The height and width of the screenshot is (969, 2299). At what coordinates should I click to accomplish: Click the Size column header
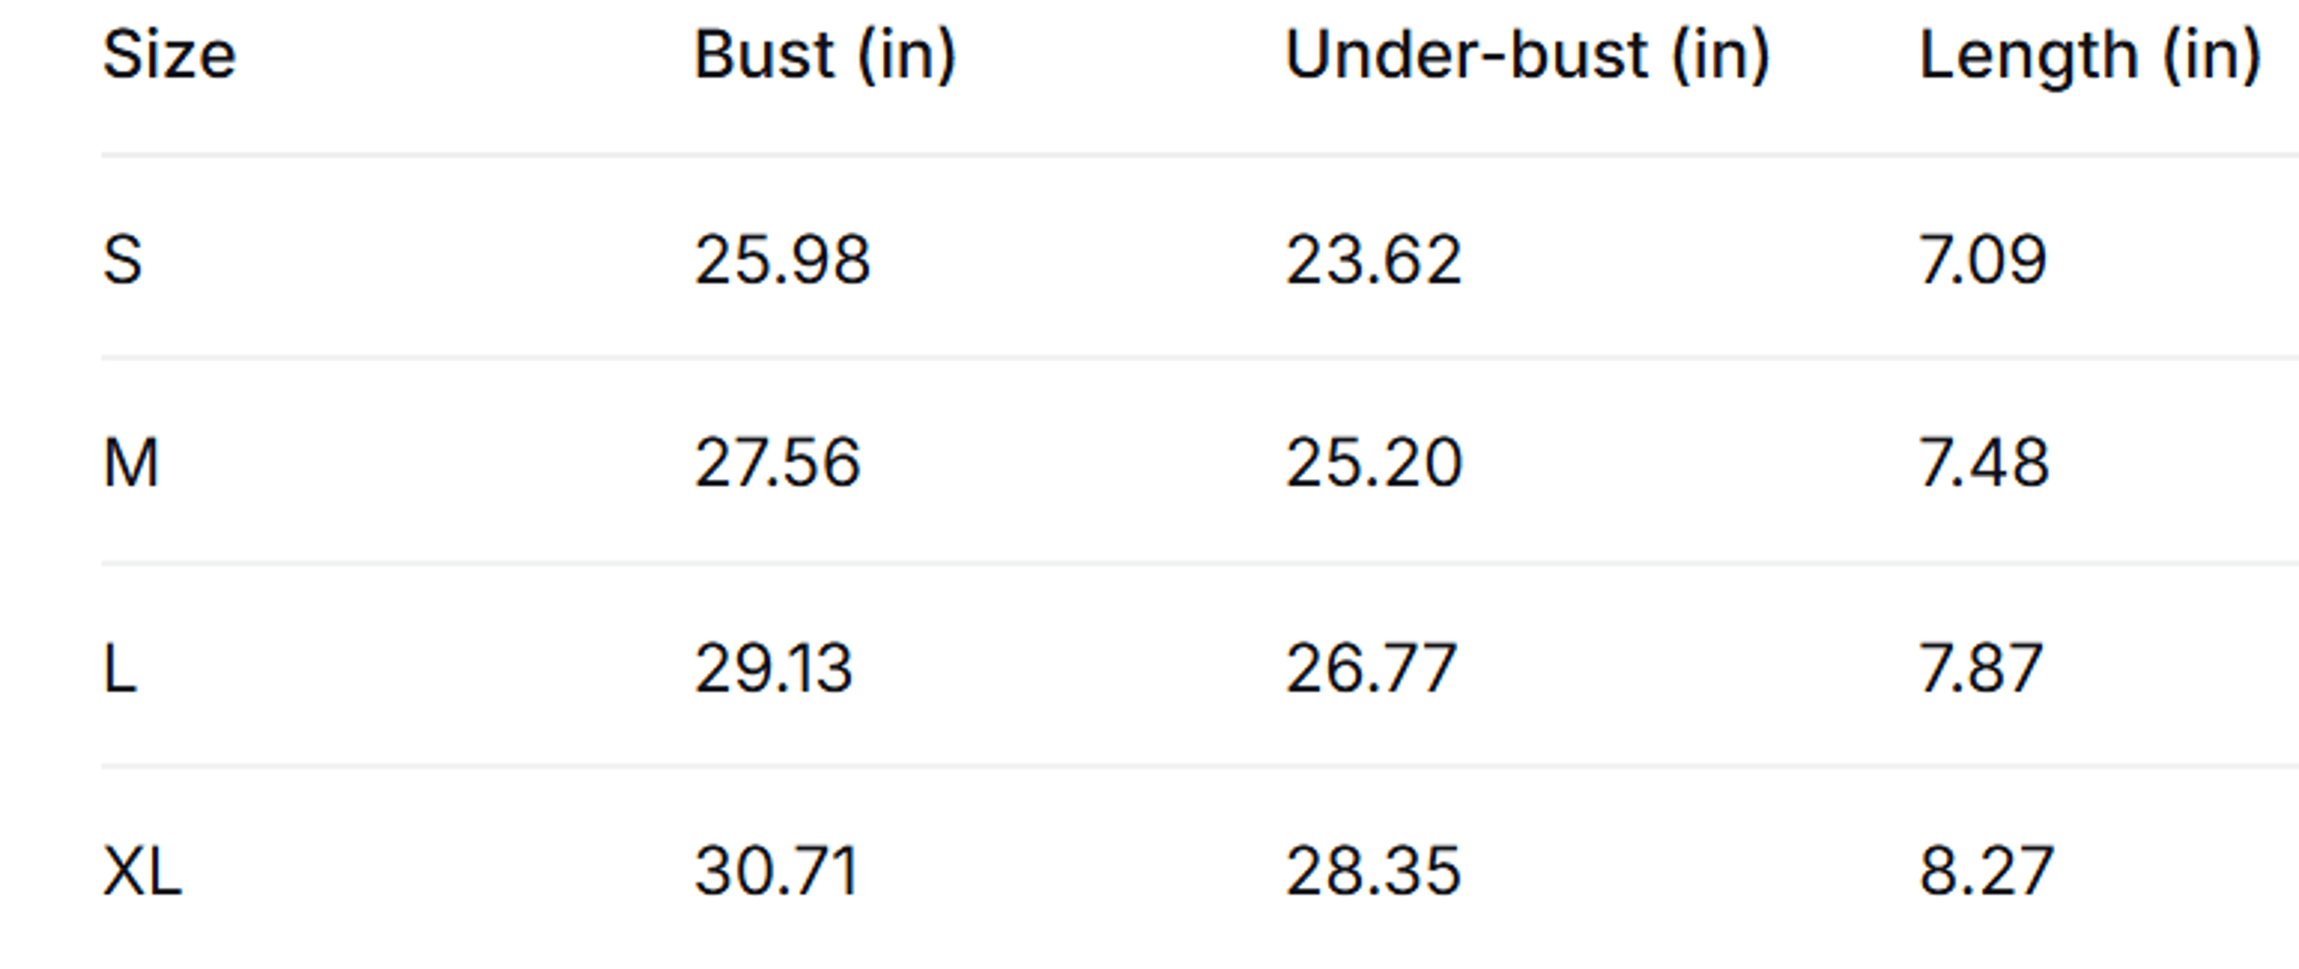[x=169, y=55]
